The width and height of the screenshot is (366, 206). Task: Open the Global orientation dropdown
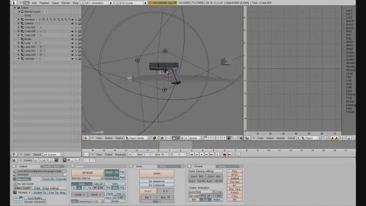click(195, 138)
